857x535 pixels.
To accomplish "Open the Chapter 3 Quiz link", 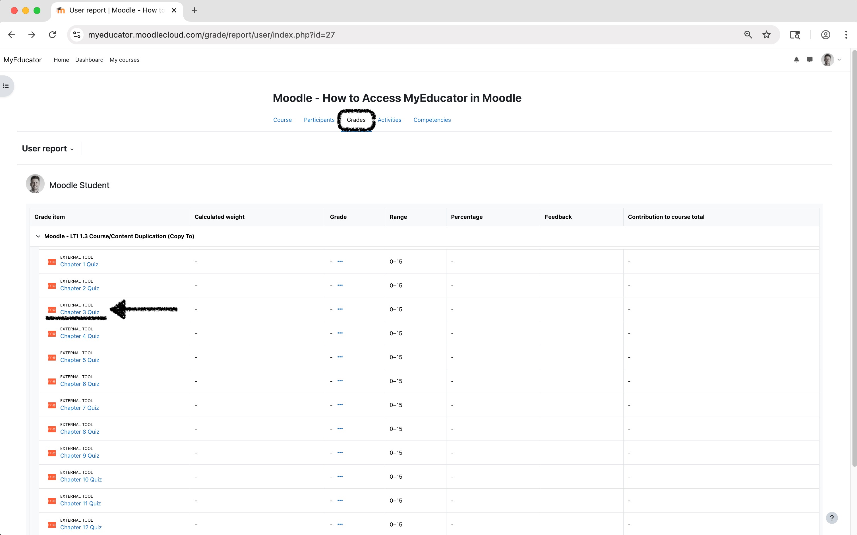I will tap(80, 312).
